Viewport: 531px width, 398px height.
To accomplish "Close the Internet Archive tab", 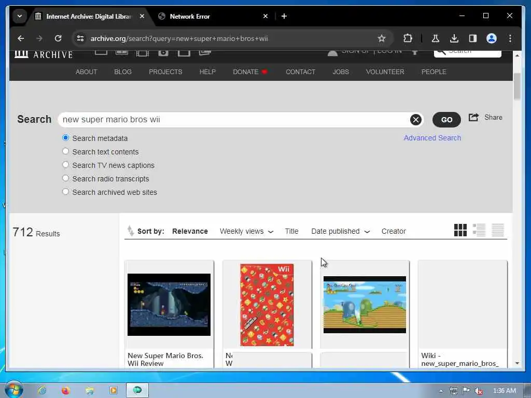I will click(x=142, y=16).
